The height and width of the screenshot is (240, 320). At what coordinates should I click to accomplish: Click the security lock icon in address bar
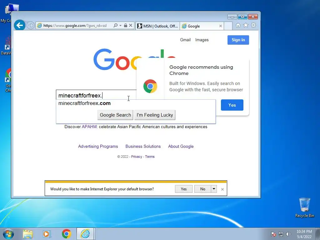[126, 26]
